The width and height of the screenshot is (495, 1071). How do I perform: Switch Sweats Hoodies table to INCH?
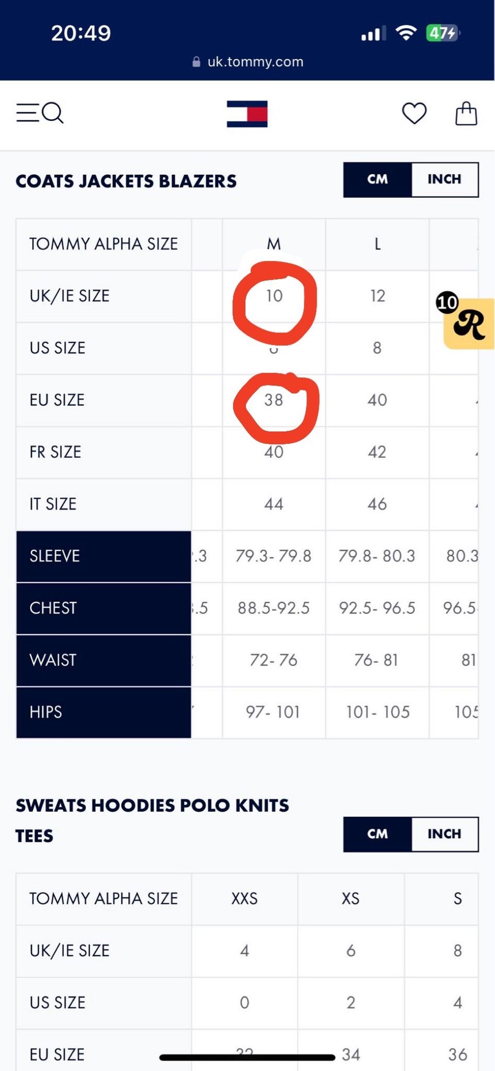tap(444, 834)
